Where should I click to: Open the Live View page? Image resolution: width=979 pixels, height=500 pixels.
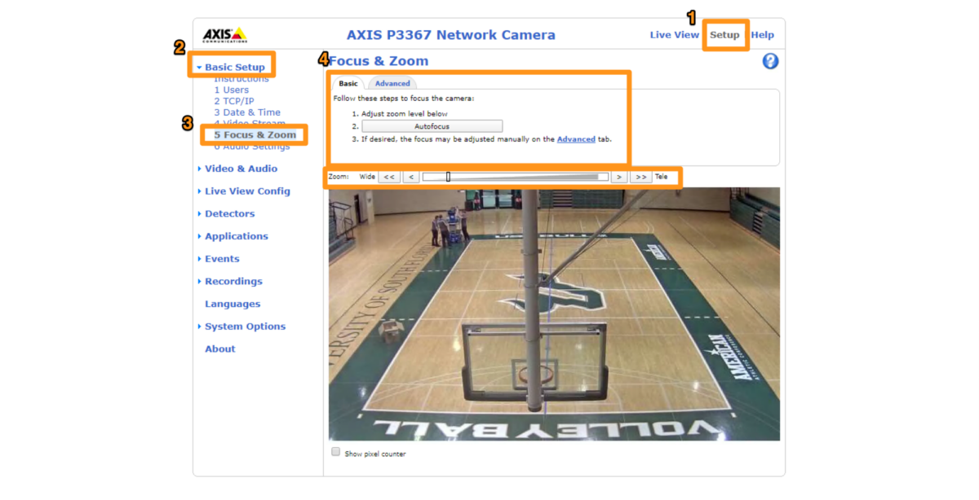pos(674,34)
